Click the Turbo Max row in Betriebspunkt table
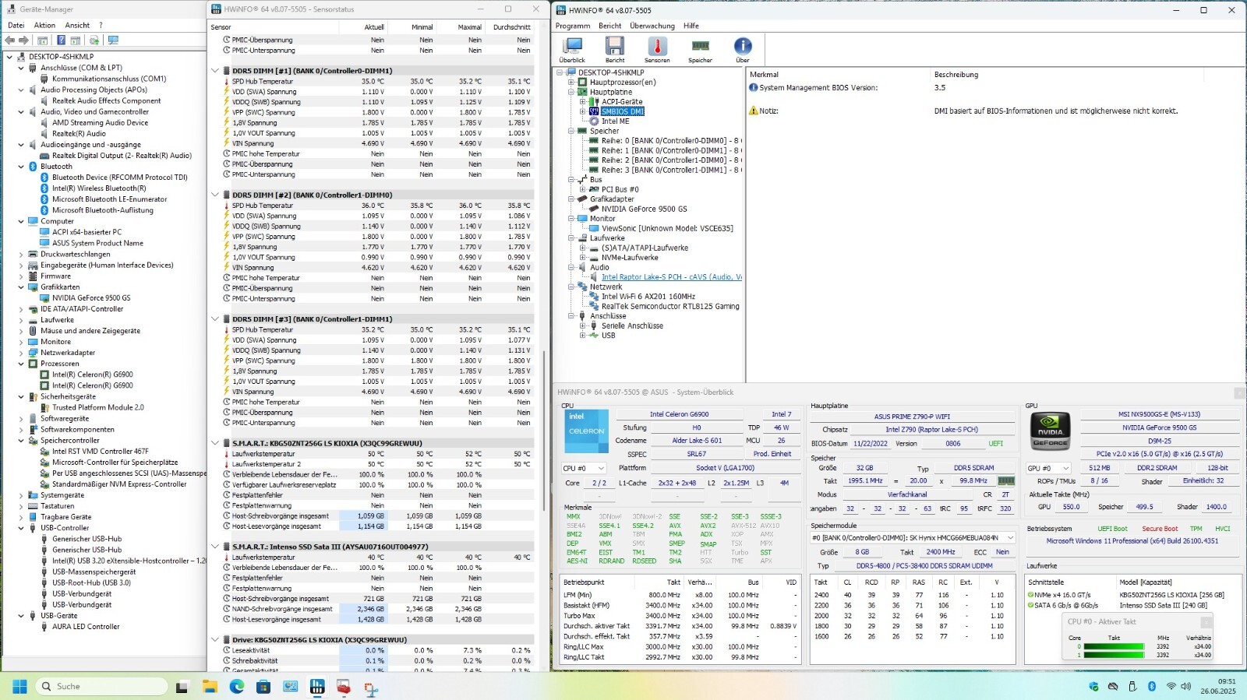 tap(681, 616)
